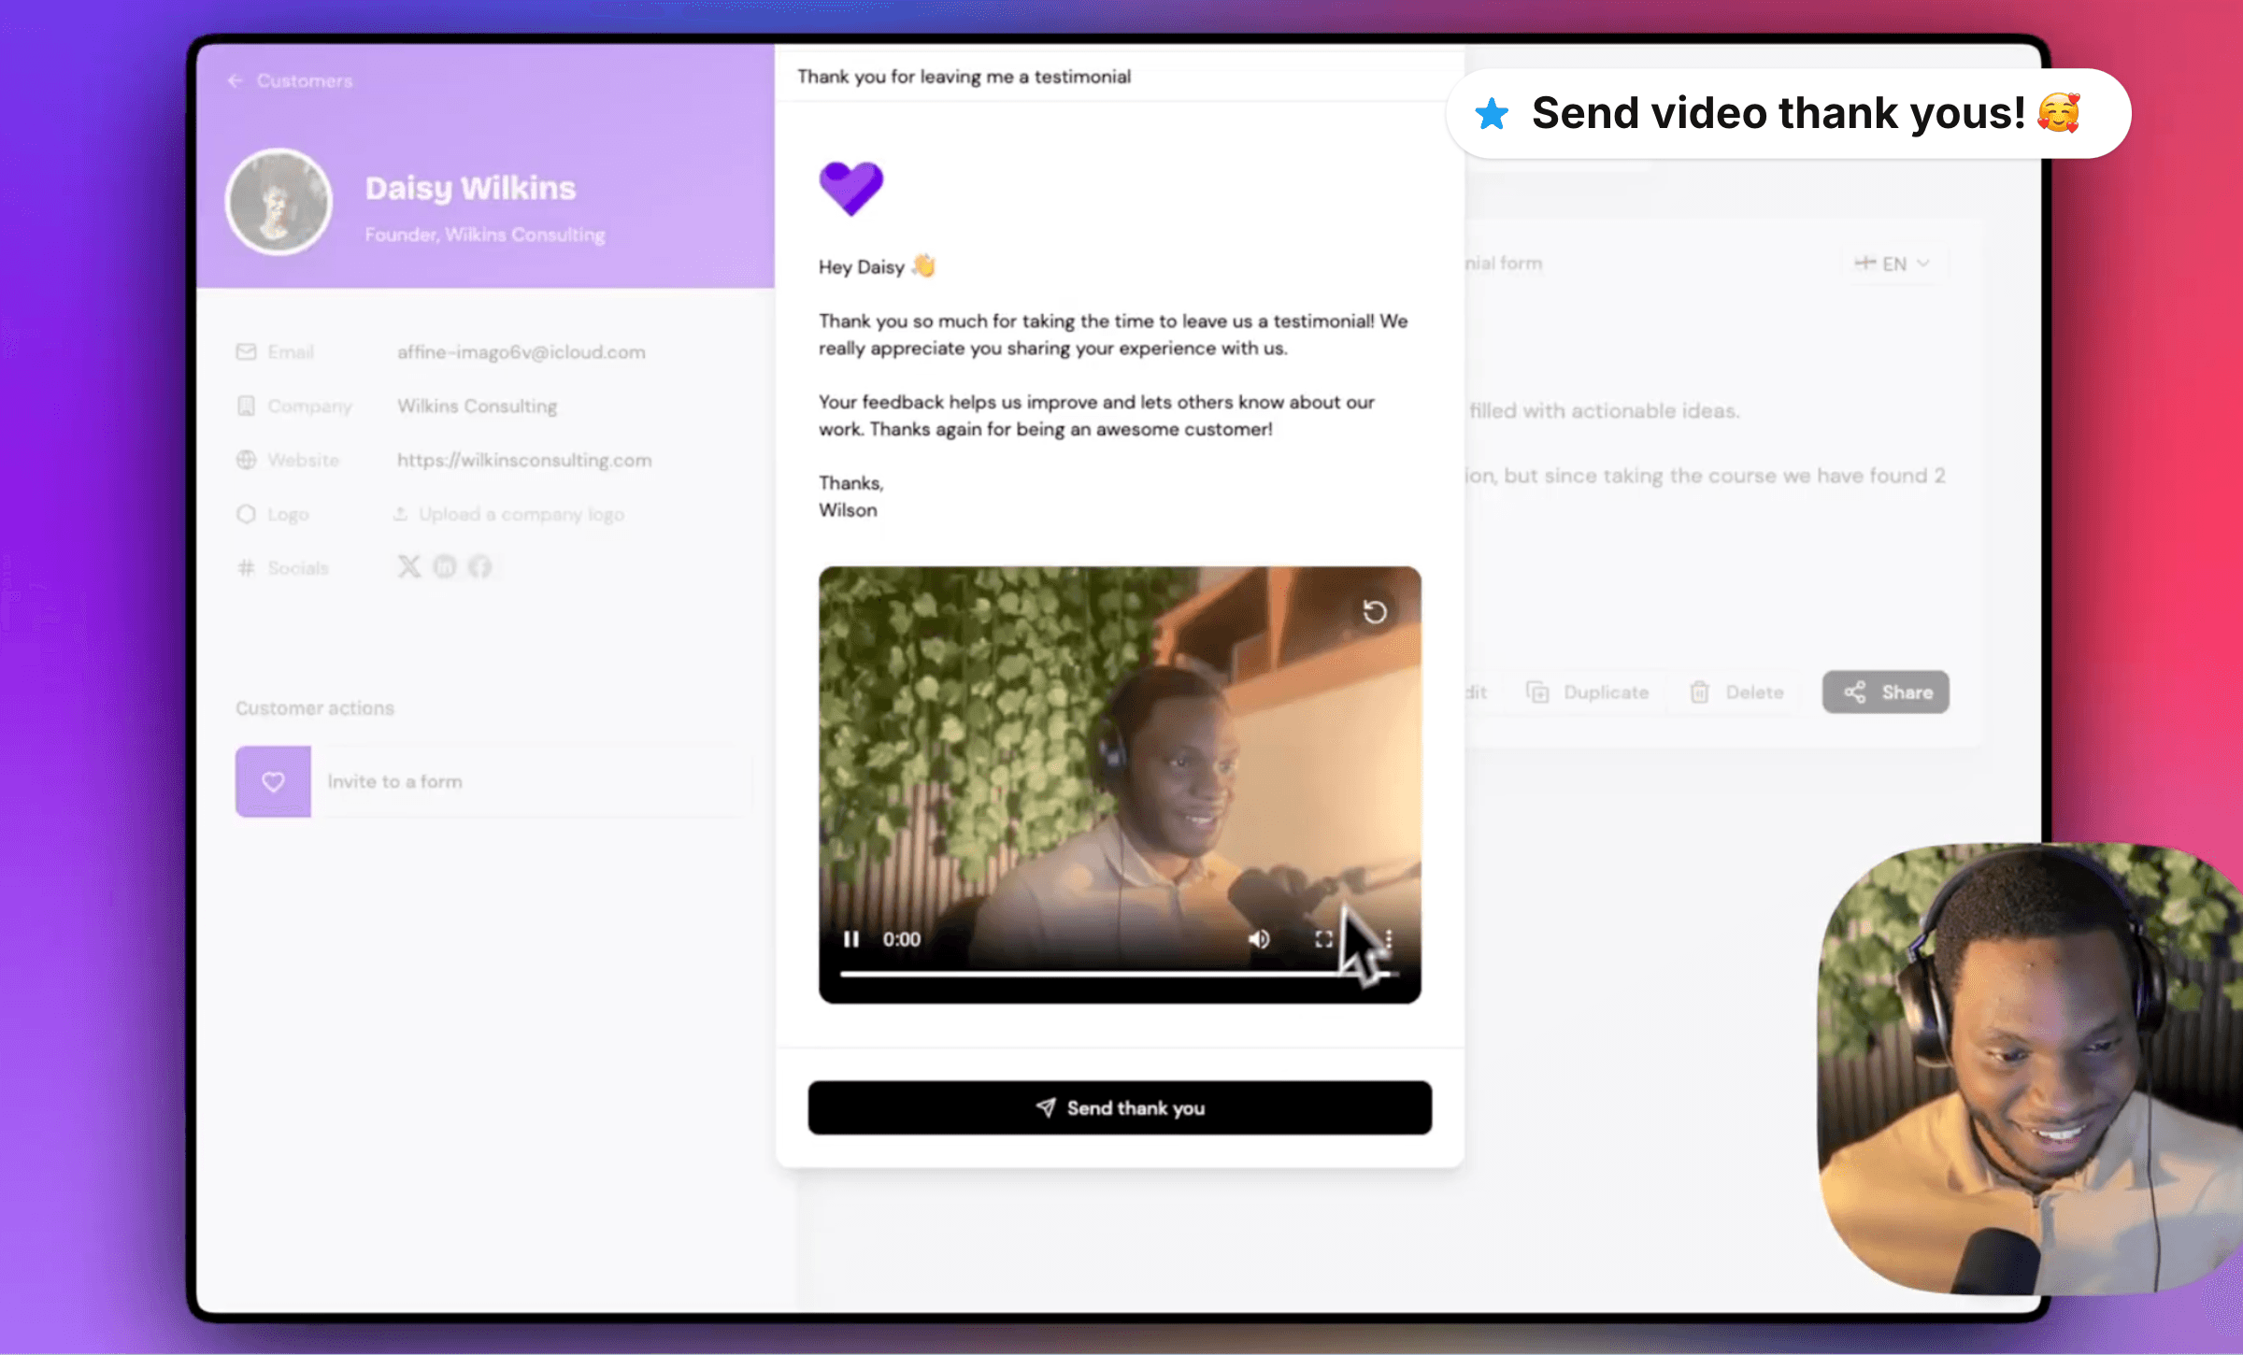The image size is (2243, 1355).
Task: Click the Send thank you button
Action: pos(1120,1108)
